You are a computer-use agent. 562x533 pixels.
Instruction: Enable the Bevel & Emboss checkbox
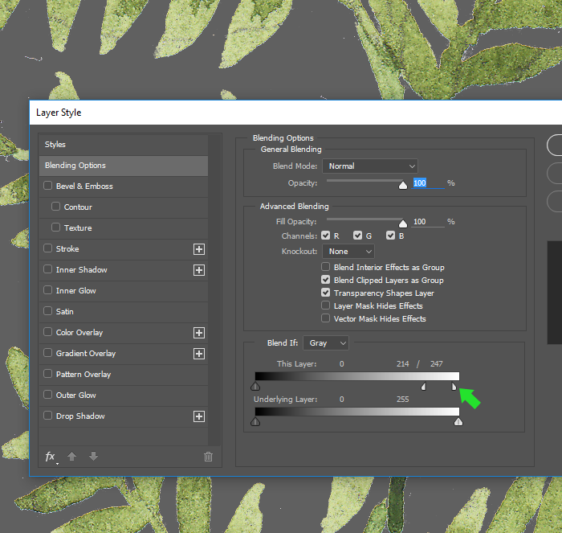pyautogui.click(x=48, y=187)
